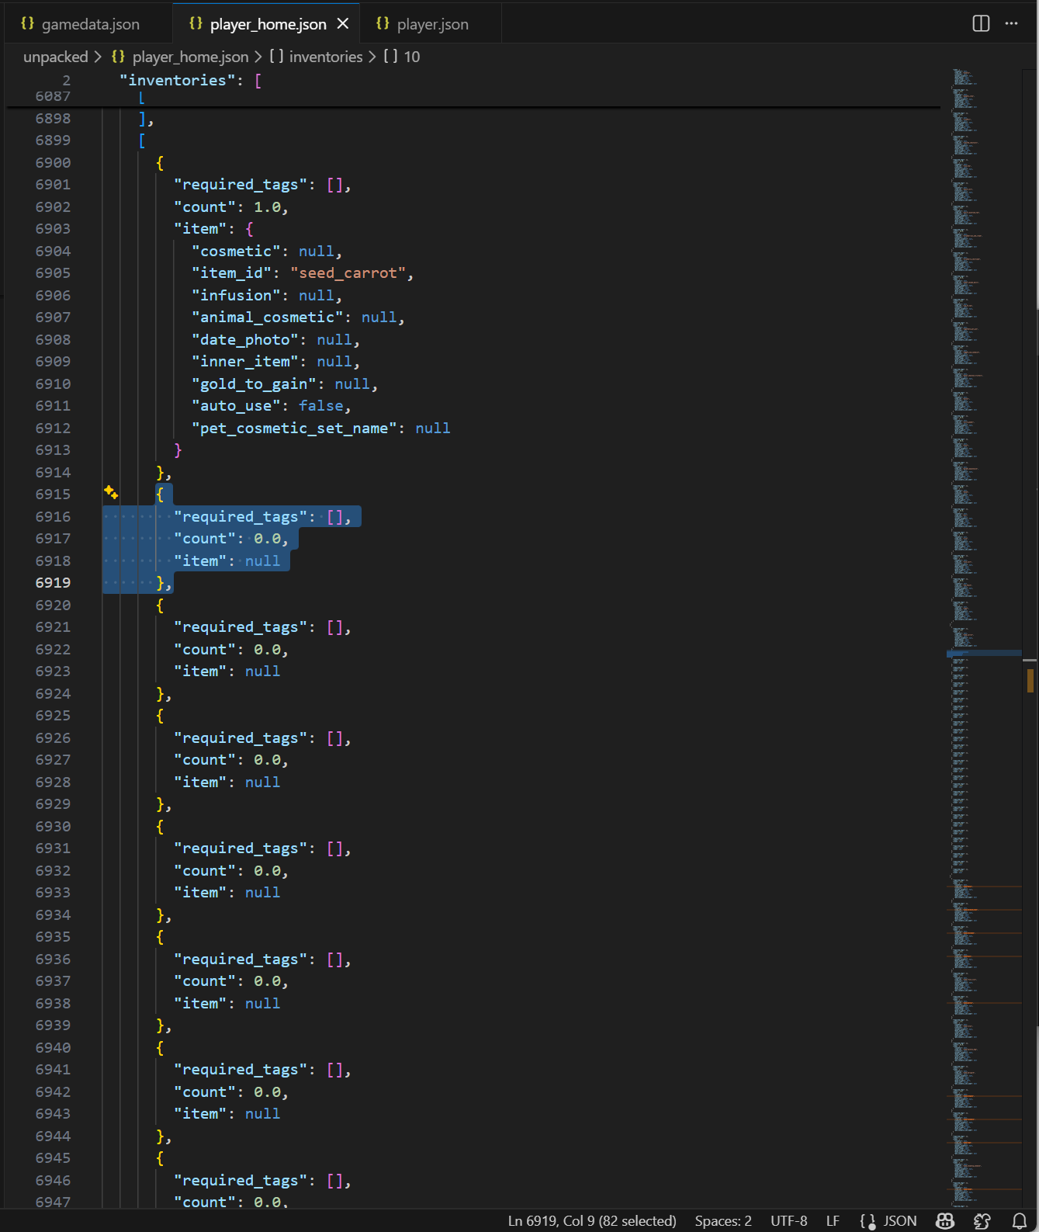
Task: Open the 'unpacked' breadcrumb folder
Action: pyautogui.click(x=55, y=57)
